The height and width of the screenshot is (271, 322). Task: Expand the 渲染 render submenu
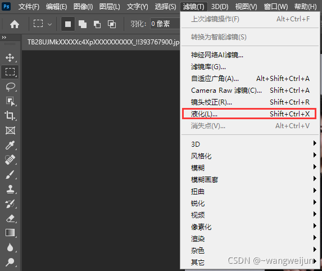coord(250,238)
